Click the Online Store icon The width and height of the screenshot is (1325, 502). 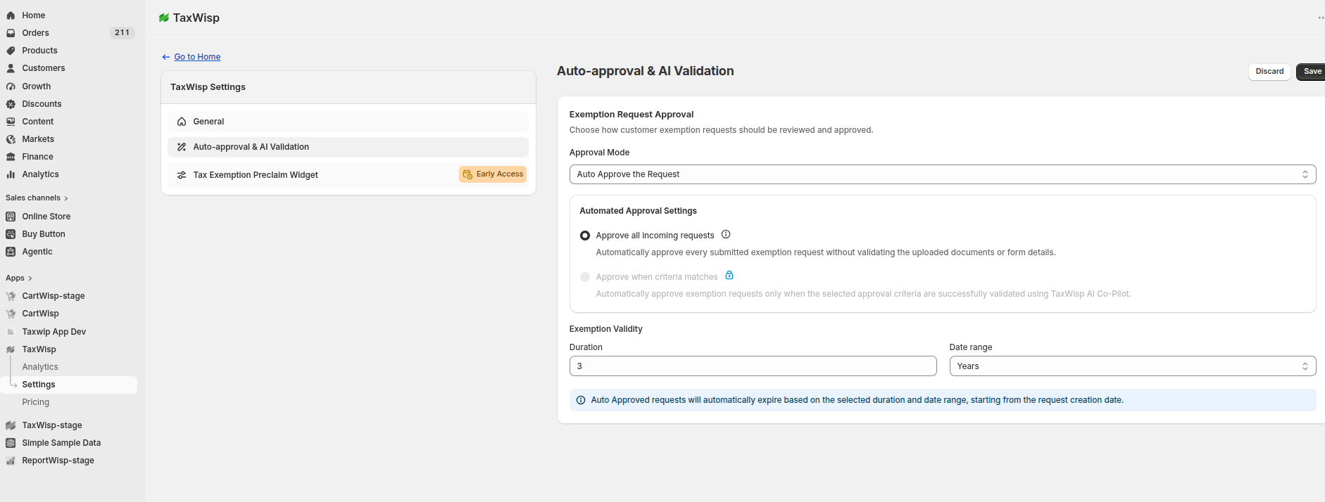[x=11, y=217]
